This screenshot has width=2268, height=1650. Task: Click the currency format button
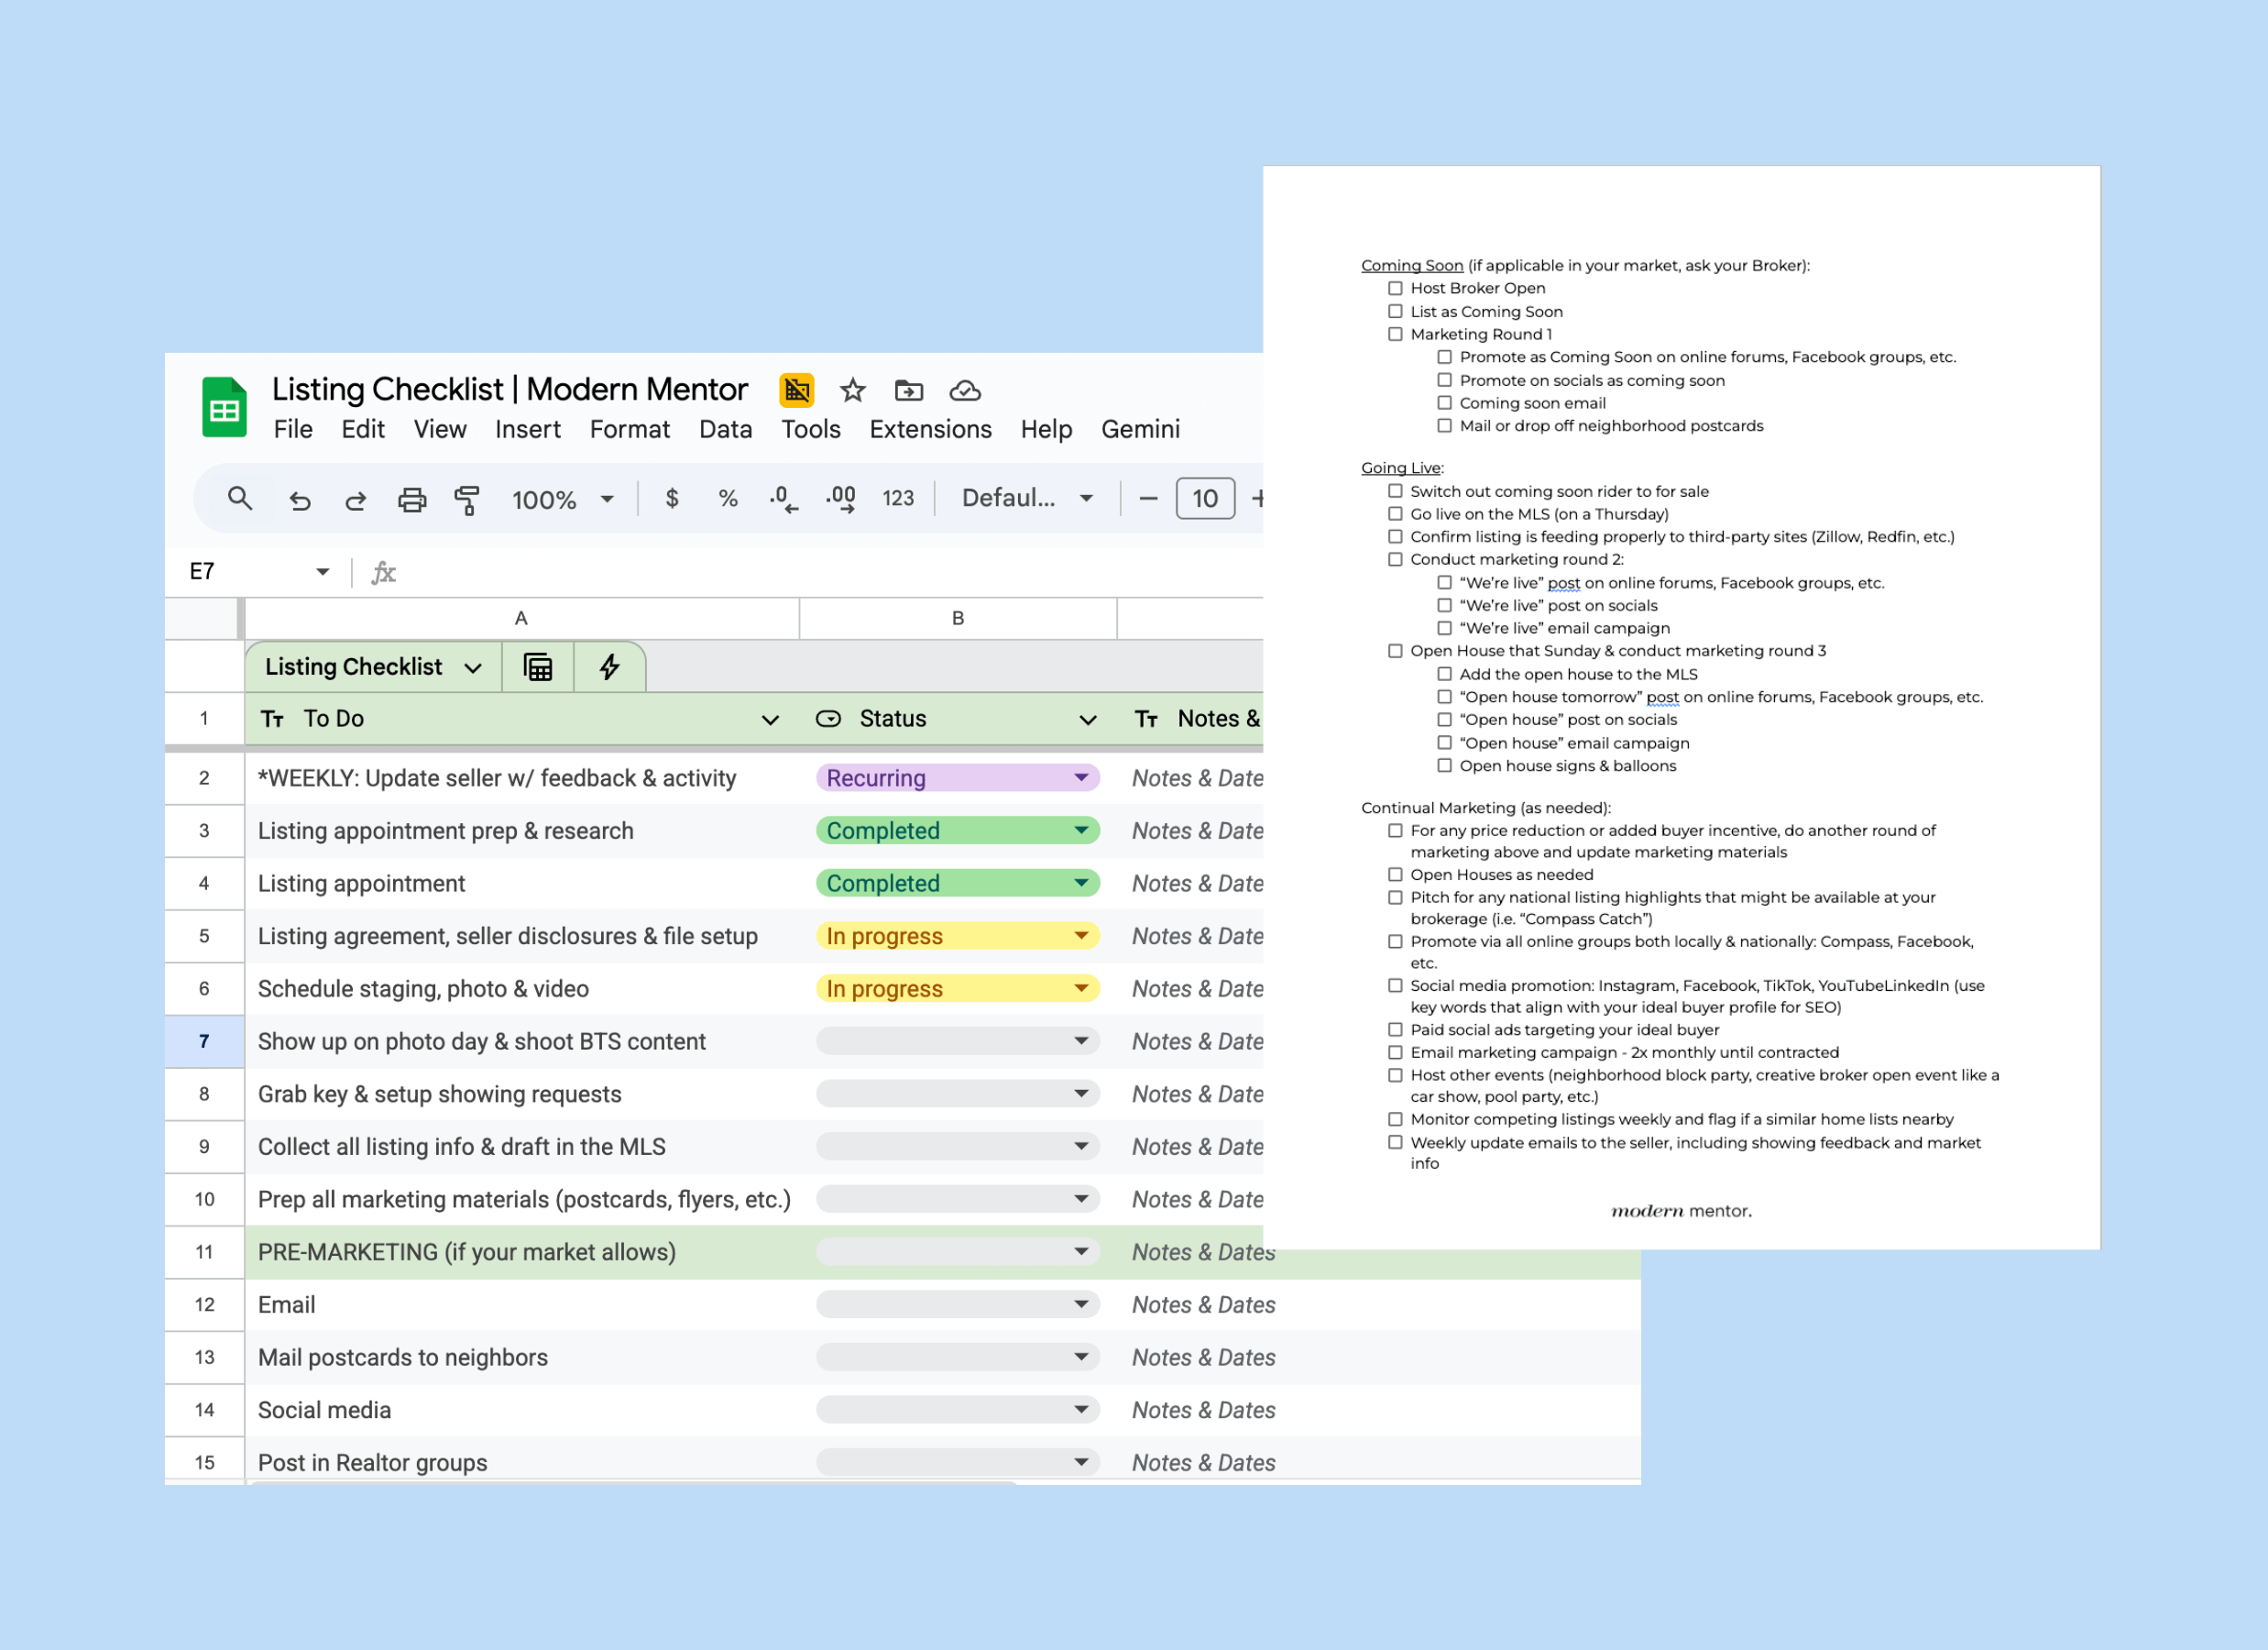click(x=672, y=499)
